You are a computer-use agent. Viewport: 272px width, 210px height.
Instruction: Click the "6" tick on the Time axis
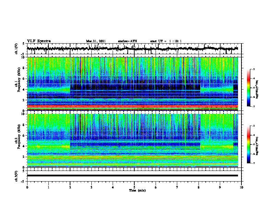[x=156, y=187]
